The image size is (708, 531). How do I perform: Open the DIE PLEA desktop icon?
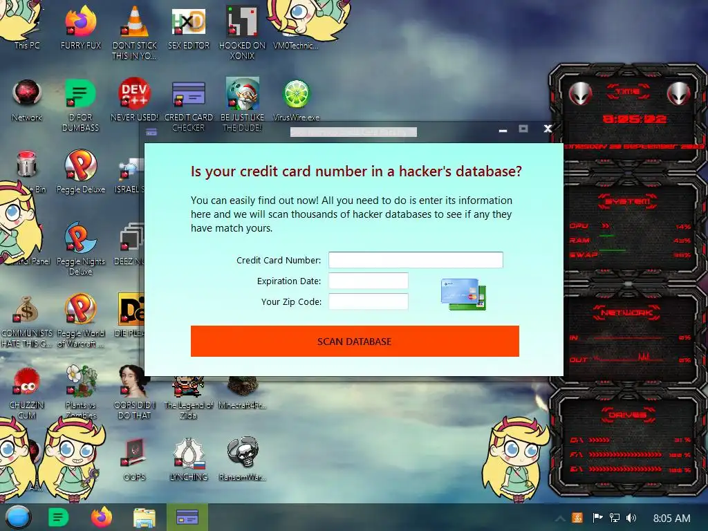pyautogui.click(x=130, y=315)
